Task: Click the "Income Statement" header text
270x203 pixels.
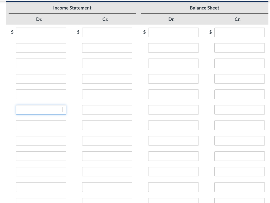Action: (72, 8)
